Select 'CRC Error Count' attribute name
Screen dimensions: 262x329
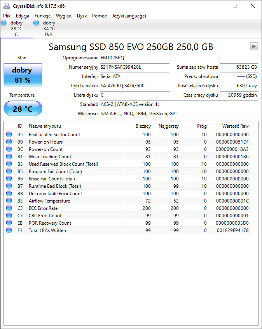point(45,215)
